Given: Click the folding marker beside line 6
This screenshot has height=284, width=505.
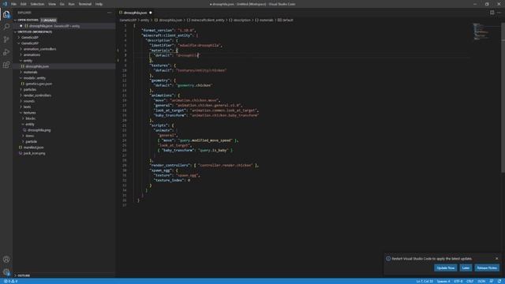Looking at the screenshot, I should click(x=118, y=50).
